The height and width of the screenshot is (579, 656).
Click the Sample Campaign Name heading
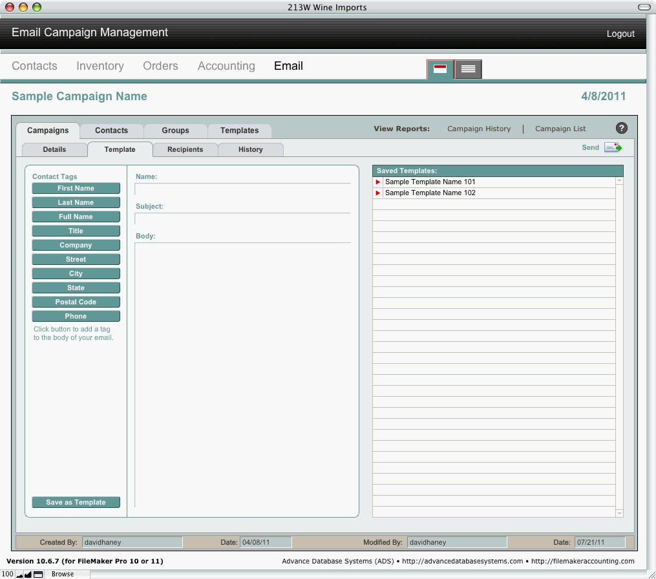[79, 96]
